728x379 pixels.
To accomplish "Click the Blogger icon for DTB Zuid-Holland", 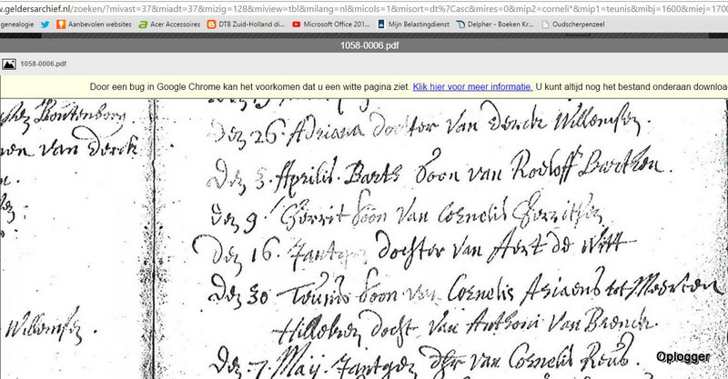I will [x=211, y=25].
